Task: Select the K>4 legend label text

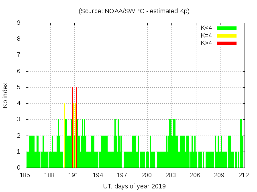Action: pos(206,43)
